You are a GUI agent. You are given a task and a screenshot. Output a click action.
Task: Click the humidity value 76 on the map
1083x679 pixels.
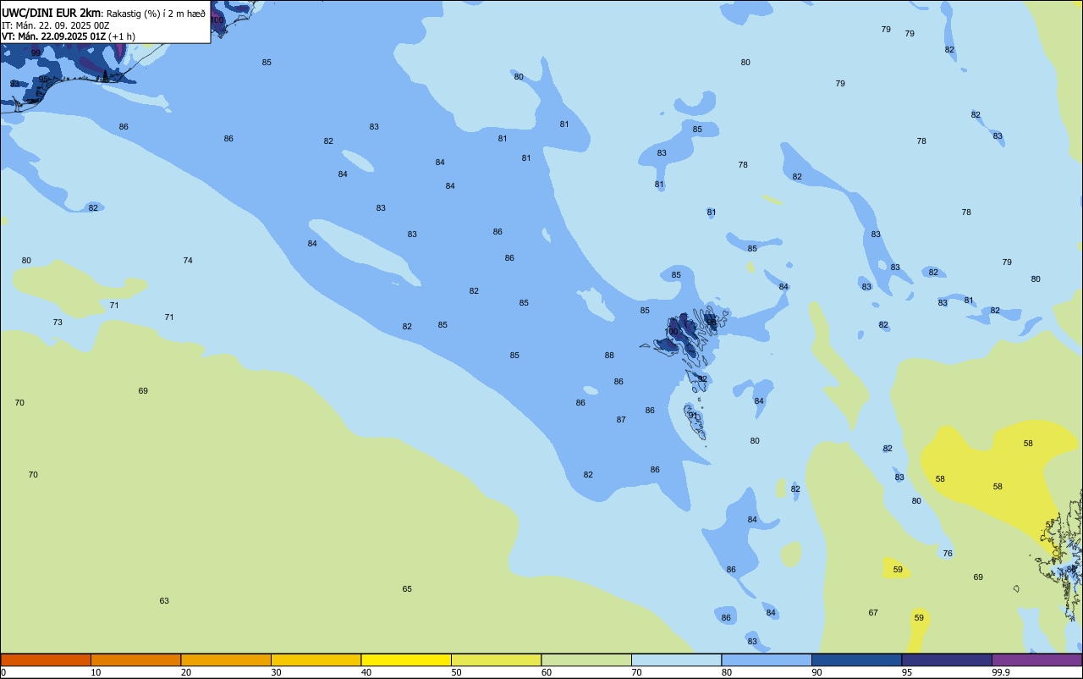click(948, 554)
